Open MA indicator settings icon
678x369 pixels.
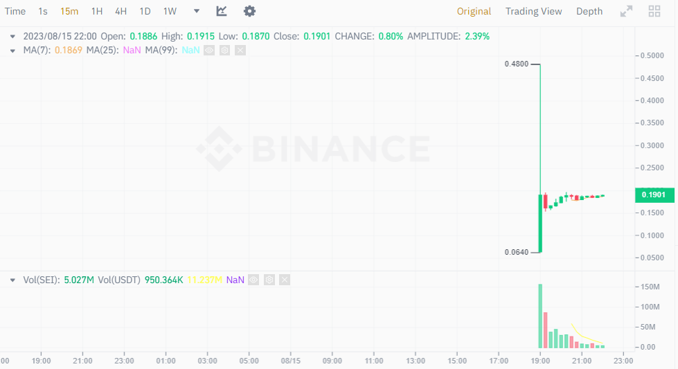pos(225,50)
